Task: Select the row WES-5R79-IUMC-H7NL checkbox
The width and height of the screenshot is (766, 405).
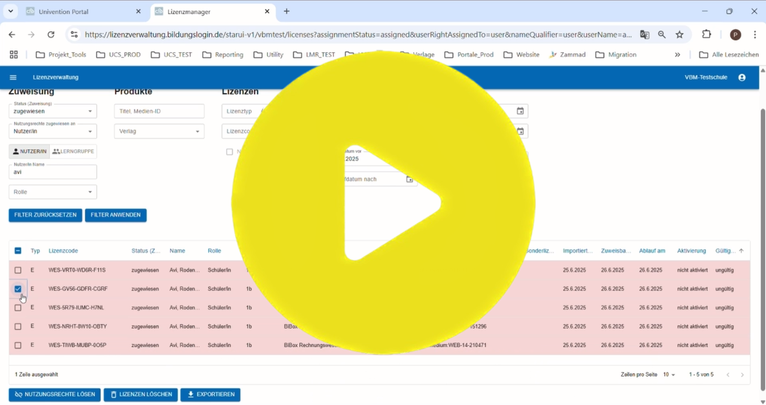Action: pyautogui.click(x=18, y=308)
